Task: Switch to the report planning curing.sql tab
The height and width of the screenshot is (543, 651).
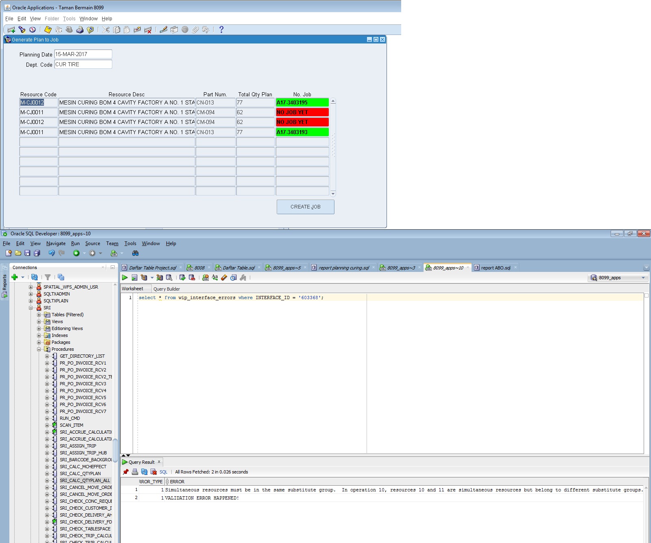Action: pos(344,268)
